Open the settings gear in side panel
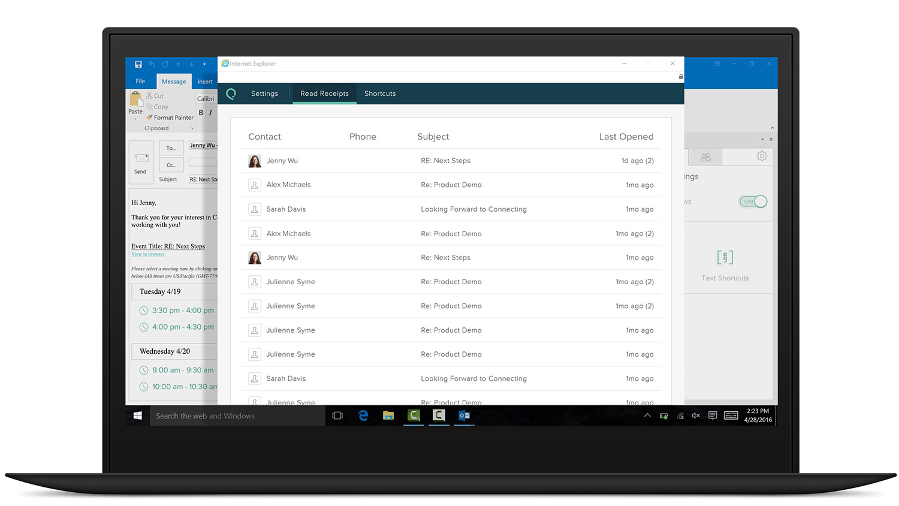The height and width of the screenshot is (506, 899). pyautogui.click(x=762, y=156)
